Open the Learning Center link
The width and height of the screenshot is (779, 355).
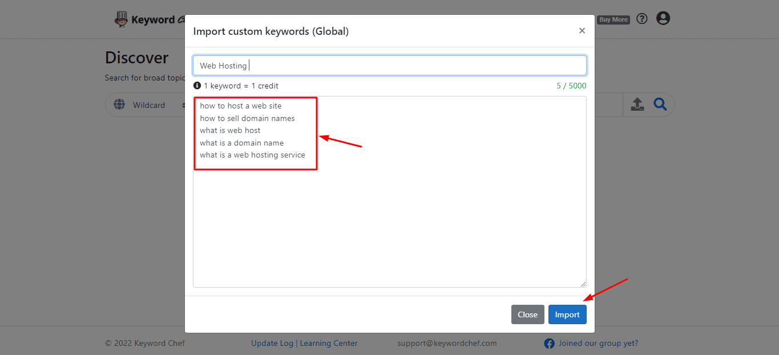coord(329,343)
